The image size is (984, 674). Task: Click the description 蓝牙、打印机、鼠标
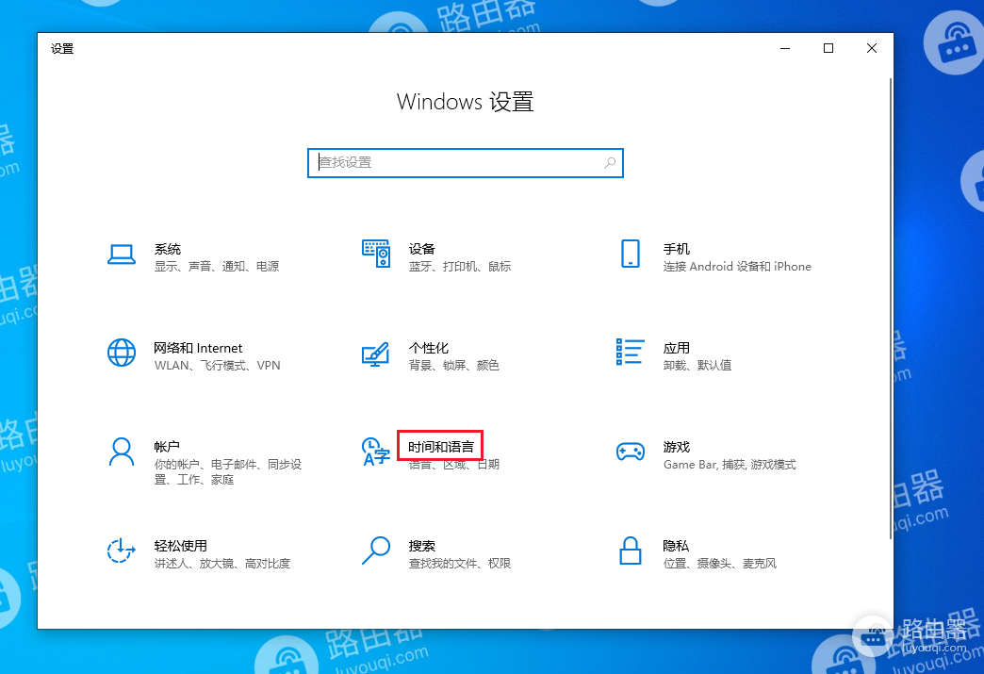point(459,267)
